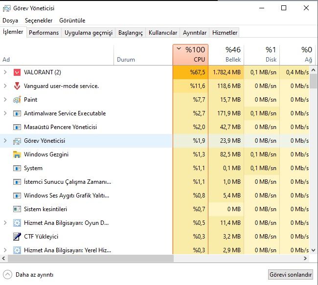Screen dimensions: 318x285
Task: Click the Sistem kesintileri icon
Action: [17, 209]
